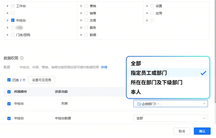The image size is (216, 138).
Task: Check the 交易 checkbox
Action: coord(86,20)
